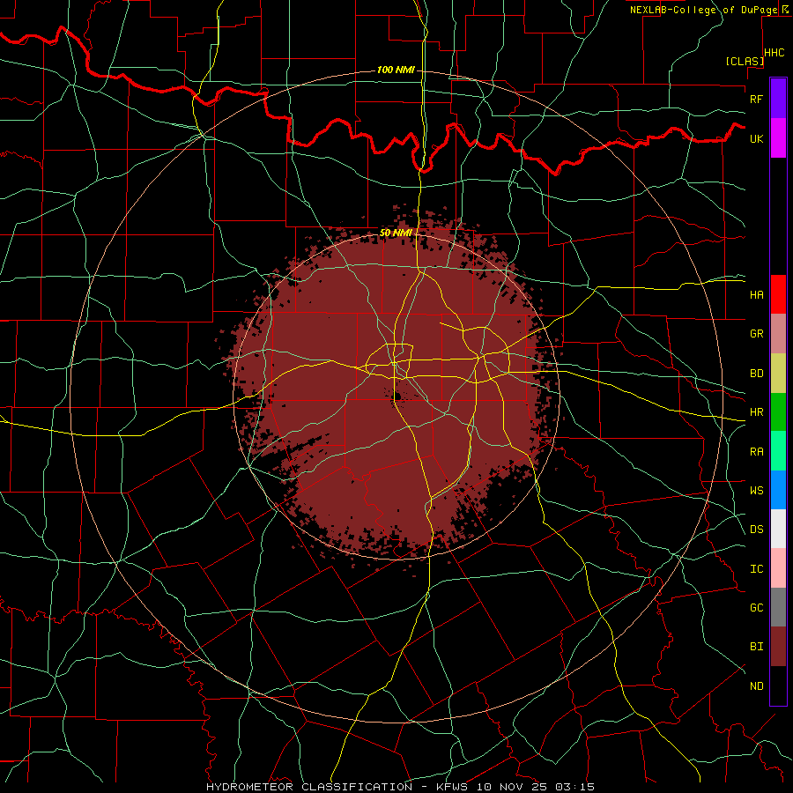The width and height of the screenshot is (793, 793).
Task: Click the GC gray legend swatch
Action: [x=778, y=607]
